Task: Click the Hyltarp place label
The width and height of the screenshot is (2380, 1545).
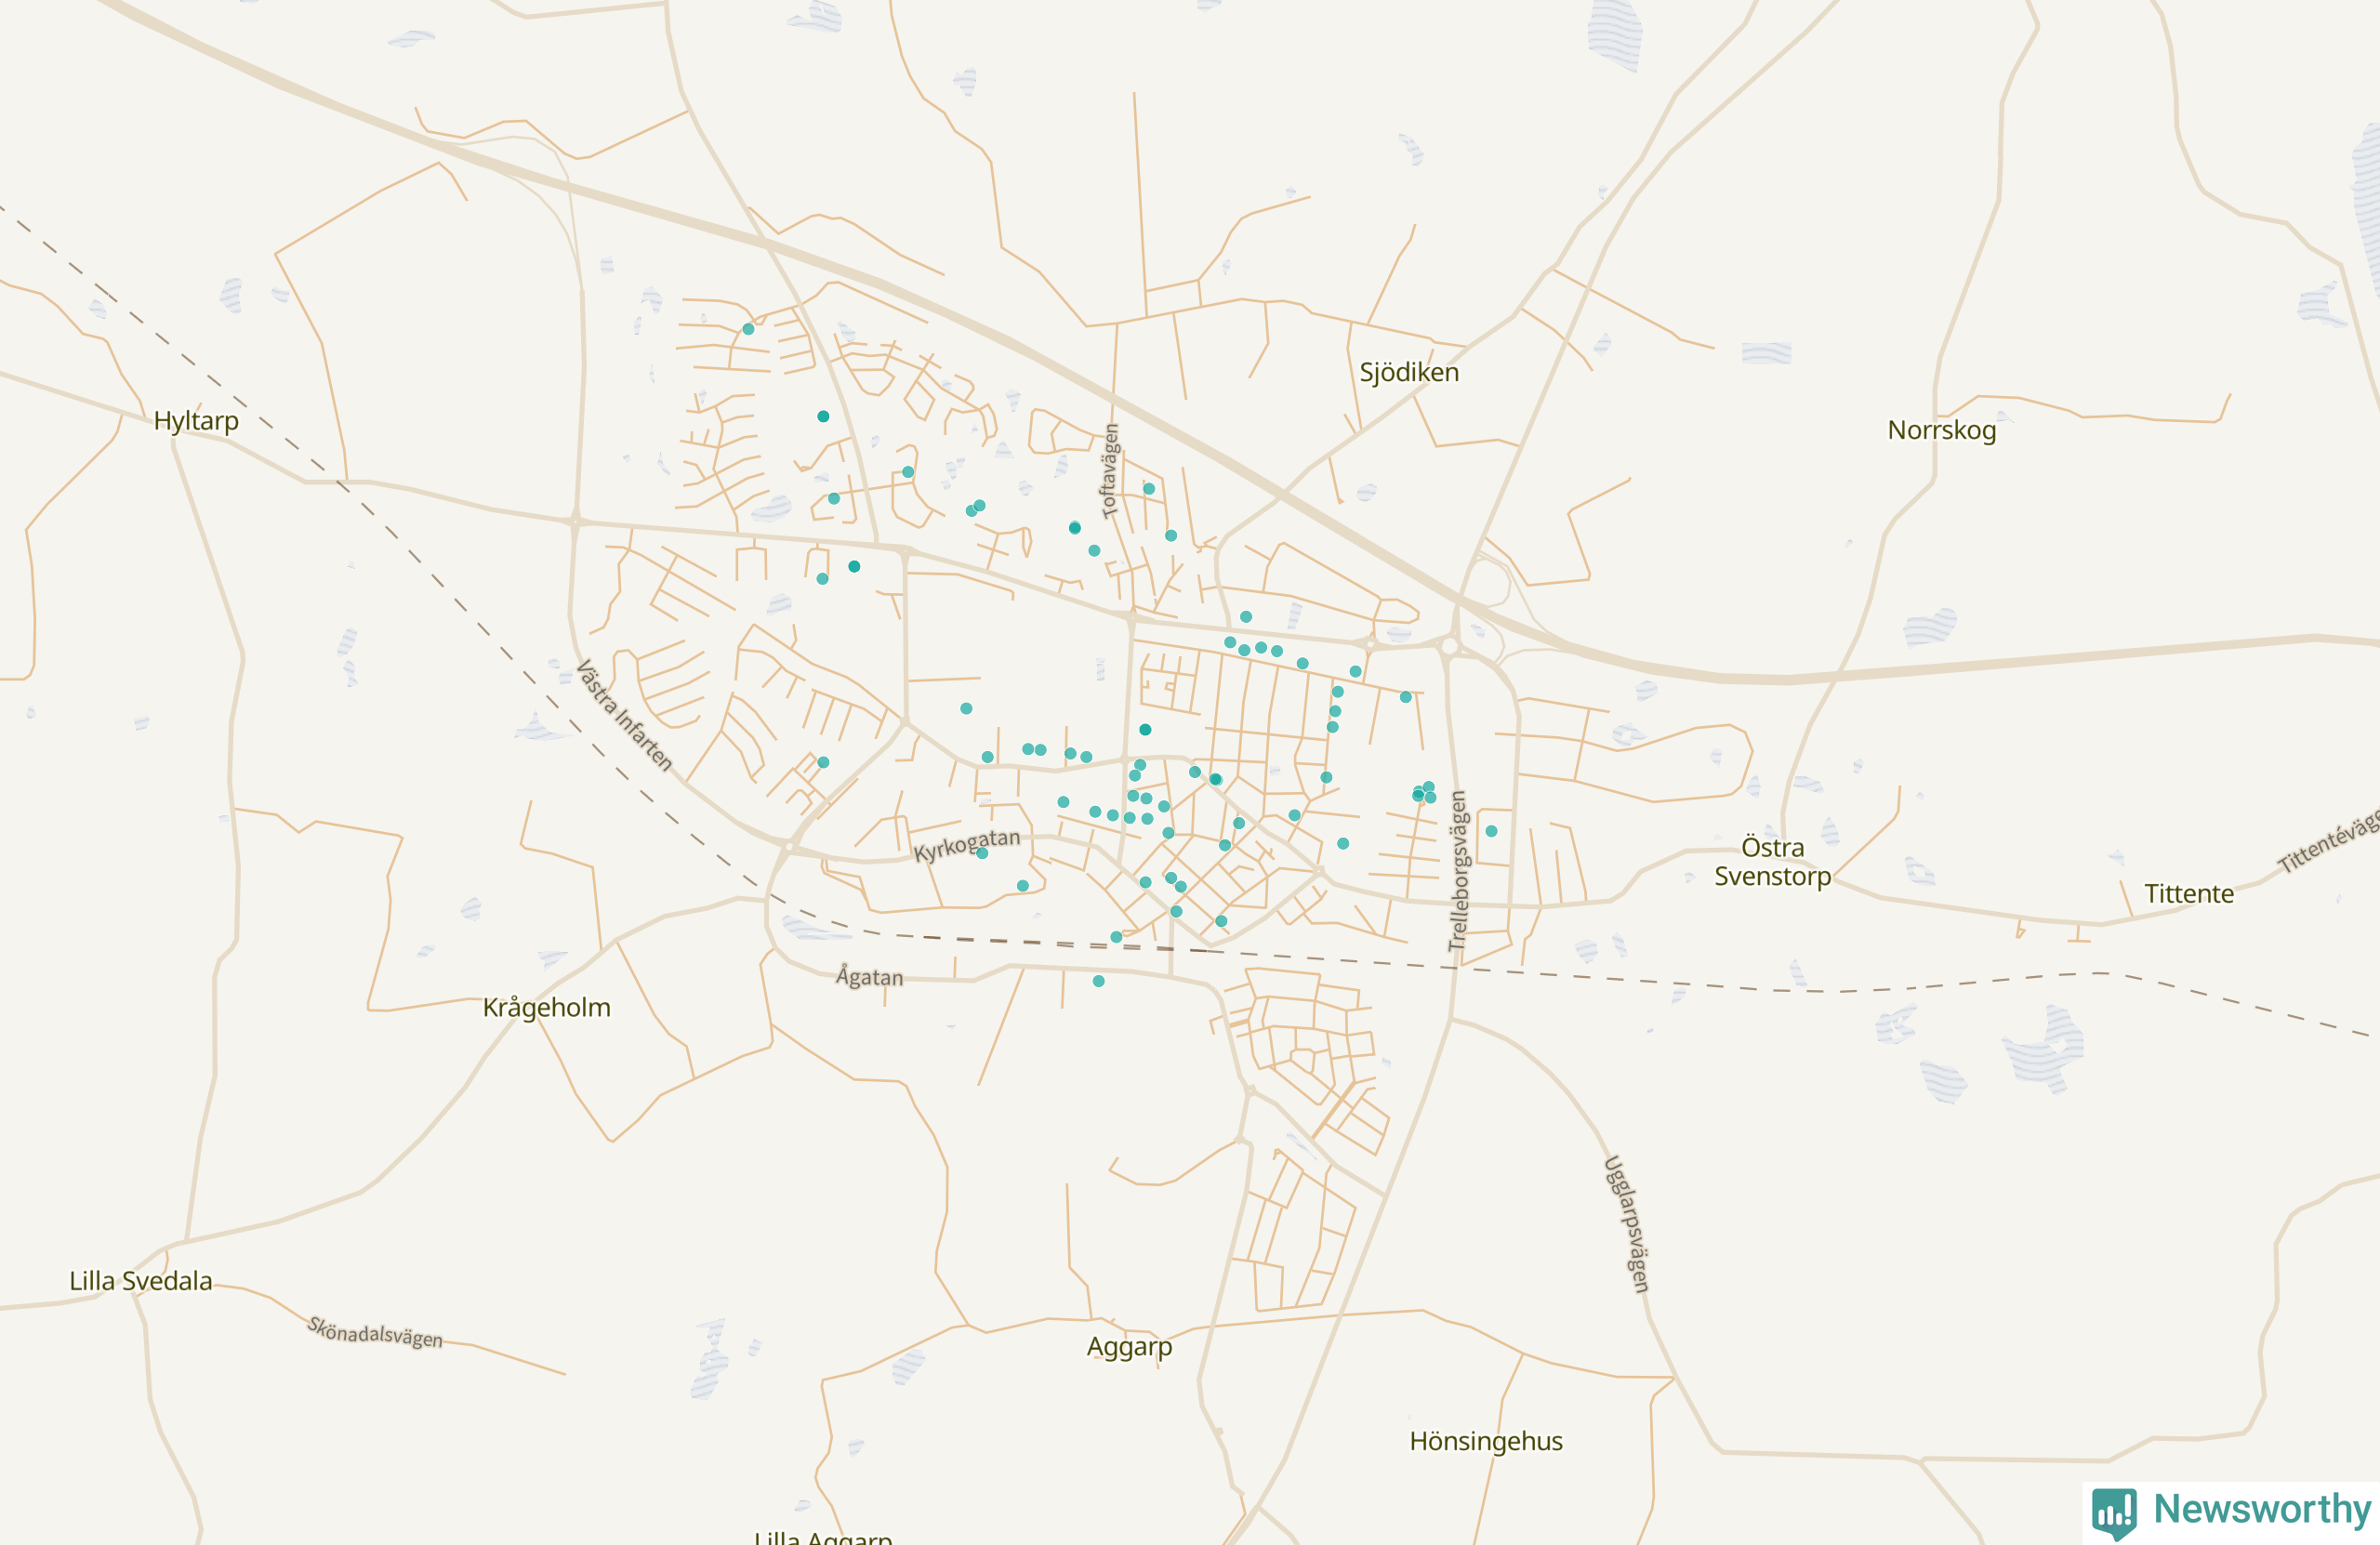Action: 196,420
